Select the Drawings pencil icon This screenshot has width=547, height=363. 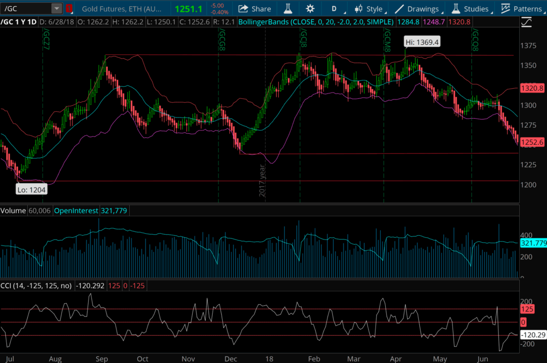tap(400, 9)
